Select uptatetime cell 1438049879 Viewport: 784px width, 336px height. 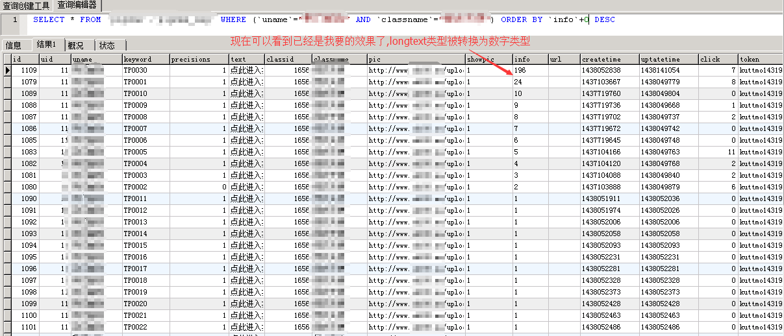coord(668,187)
